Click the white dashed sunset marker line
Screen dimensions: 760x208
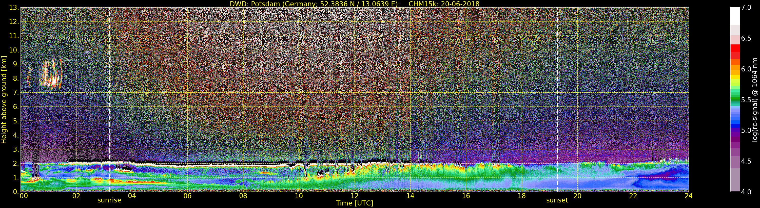click(557, 100)
